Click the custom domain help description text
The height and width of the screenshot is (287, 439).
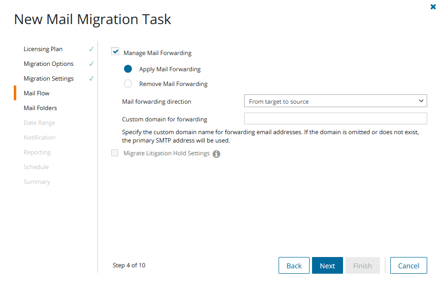[271, 136]
